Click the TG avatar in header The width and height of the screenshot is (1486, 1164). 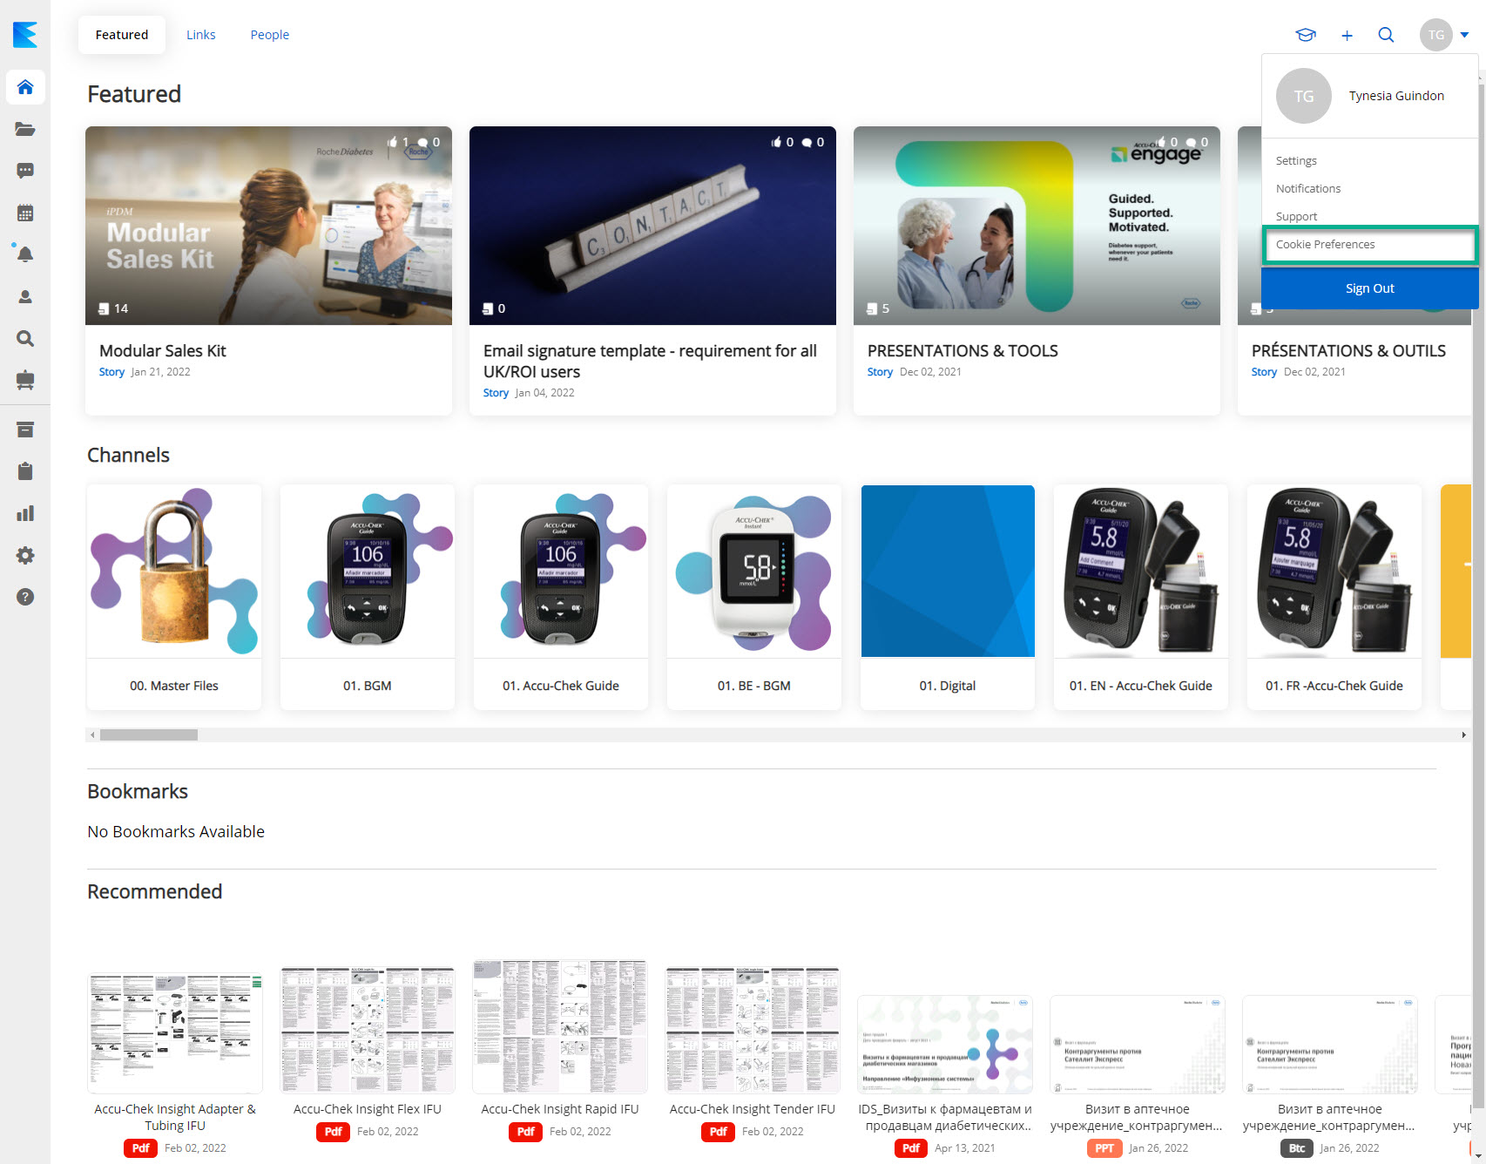[1436, 35]
